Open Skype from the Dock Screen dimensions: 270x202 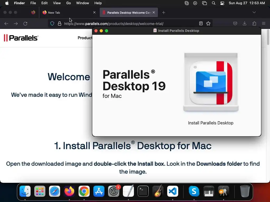coord(194,191)
